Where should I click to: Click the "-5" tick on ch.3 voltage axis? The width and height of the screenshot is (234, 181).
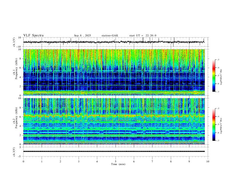[20, 156]
